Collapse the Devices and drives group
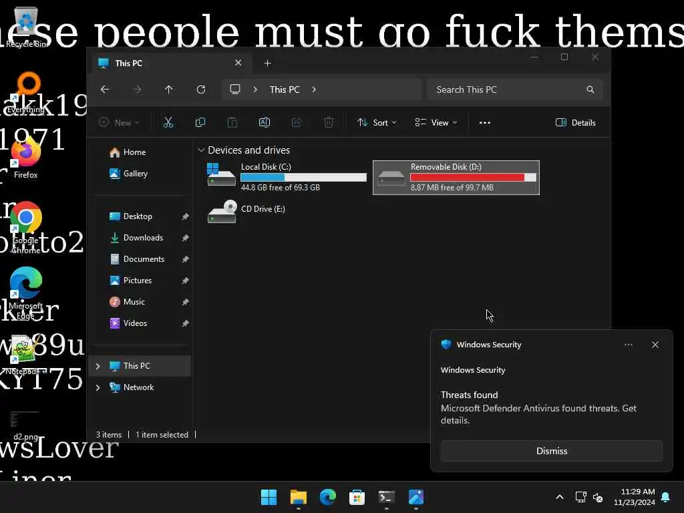 [201, 150]
